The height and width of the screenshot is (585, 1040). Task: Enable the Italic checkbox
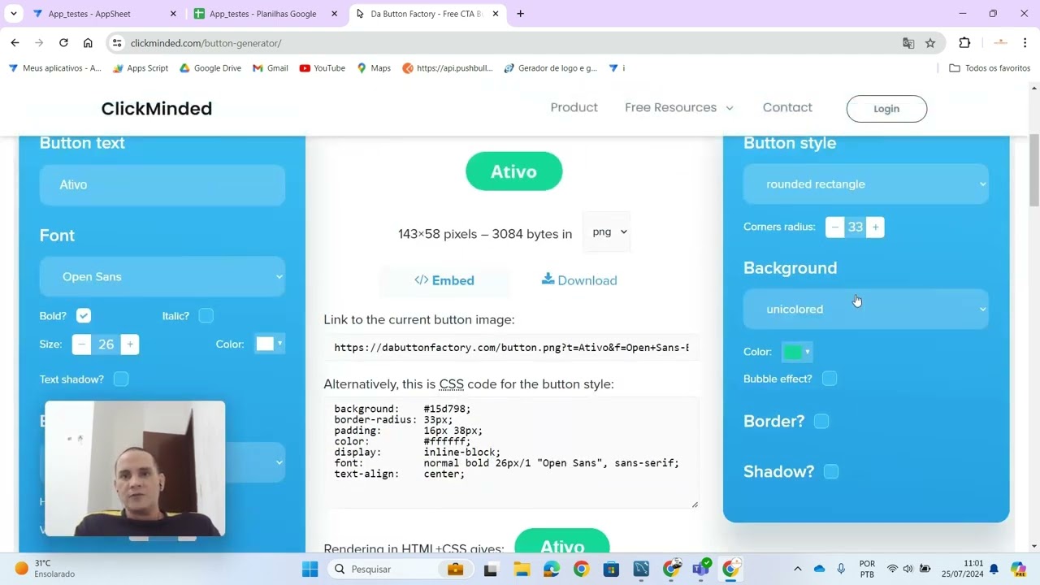[x=206, y=316]
